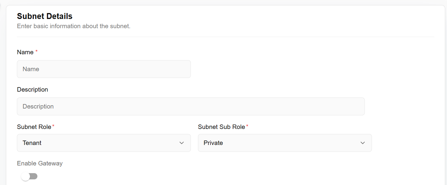447x185 pixels.
Task: Click the Subnet Role label text
Action: click(34, 127)
